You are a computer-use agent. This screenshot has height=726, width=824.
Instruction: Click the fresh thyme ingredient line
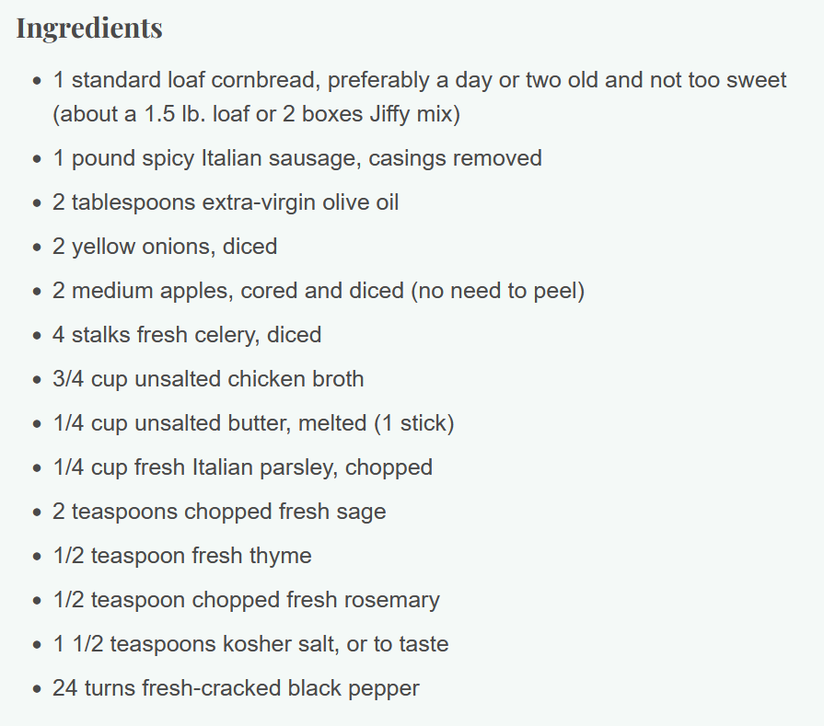point(181,556)
